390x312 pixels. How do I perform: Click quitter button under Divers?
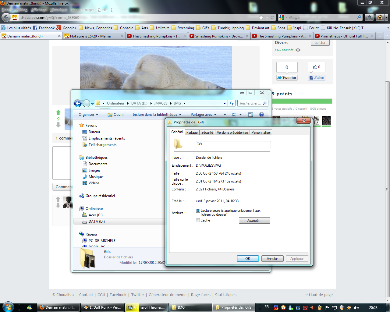click(x=320, y=43)
